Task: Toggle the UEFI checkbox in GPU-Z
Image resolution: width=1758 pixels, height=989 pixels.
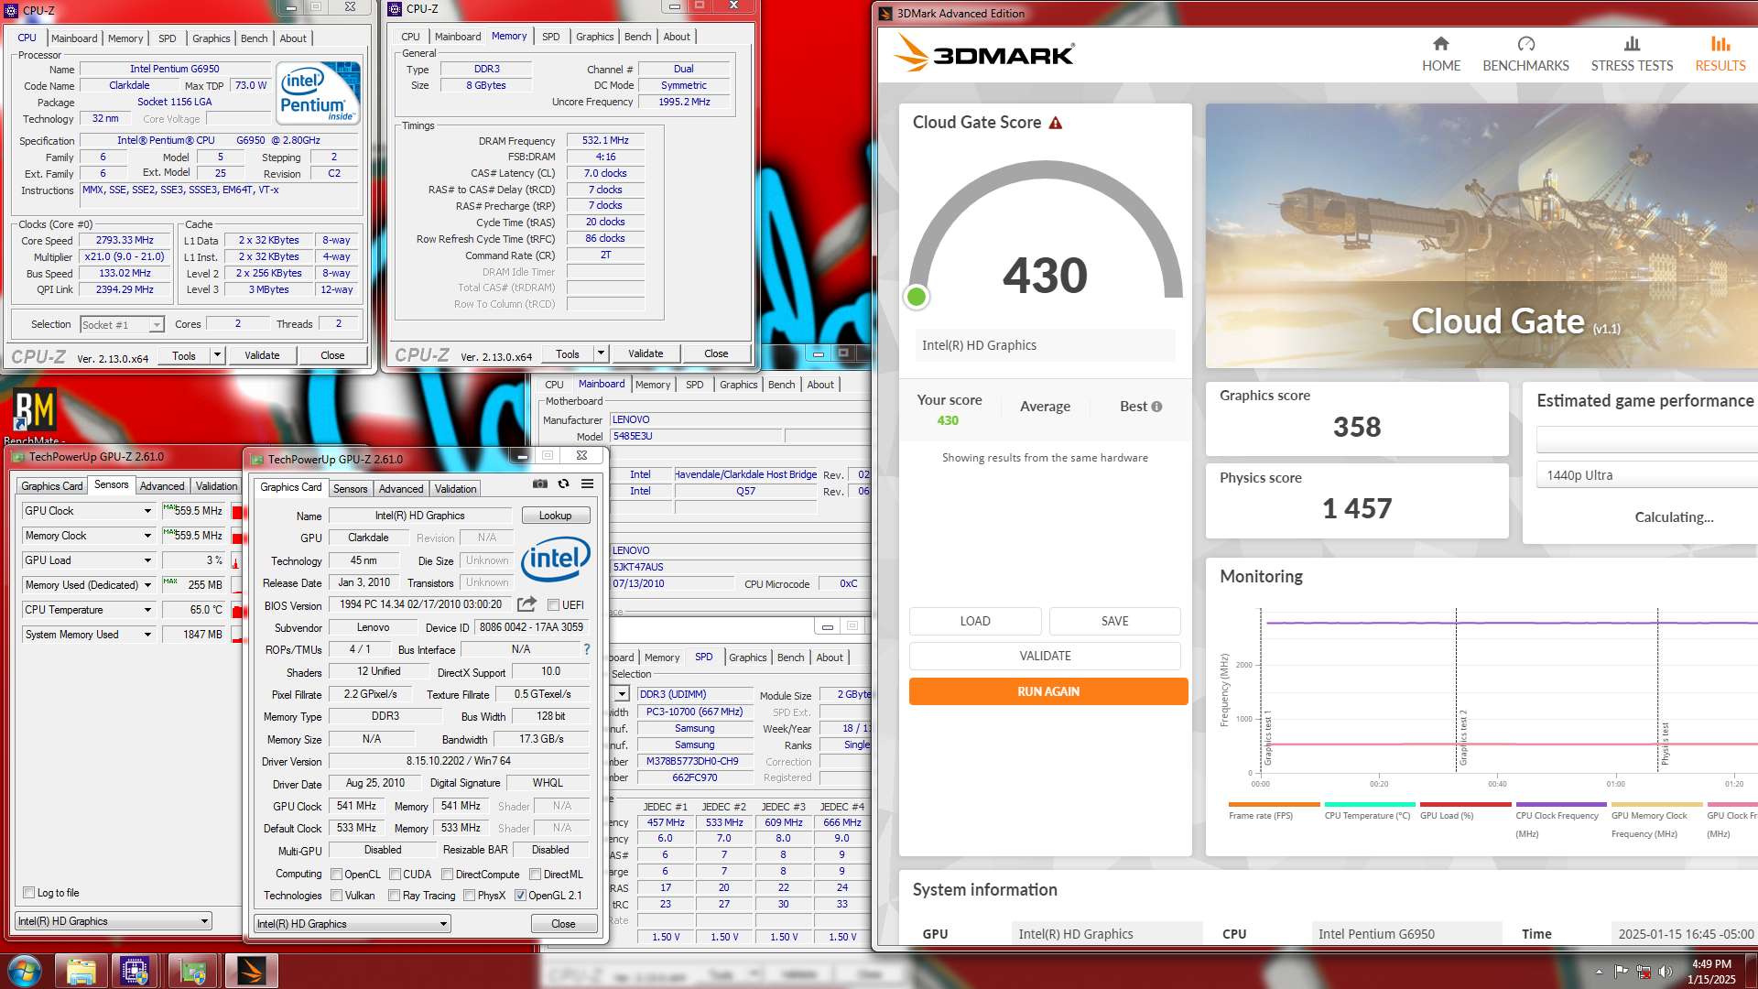Action: click(553, 605)
